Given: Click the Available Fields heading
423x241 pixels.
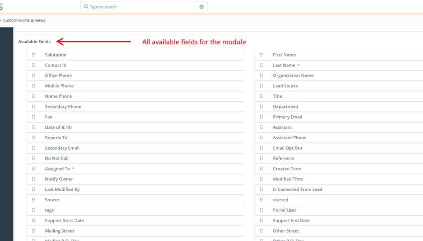Looking at the screenshot, I should pyautogui.click(x=34, y=42).
